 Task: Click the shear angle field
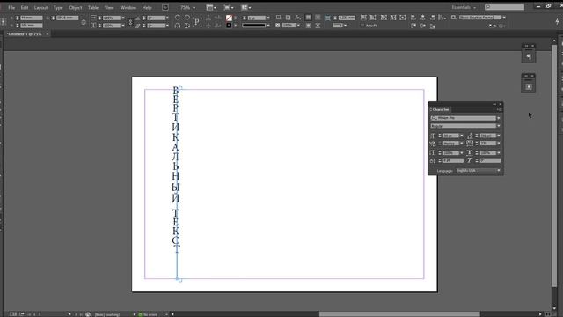[156, 26]
